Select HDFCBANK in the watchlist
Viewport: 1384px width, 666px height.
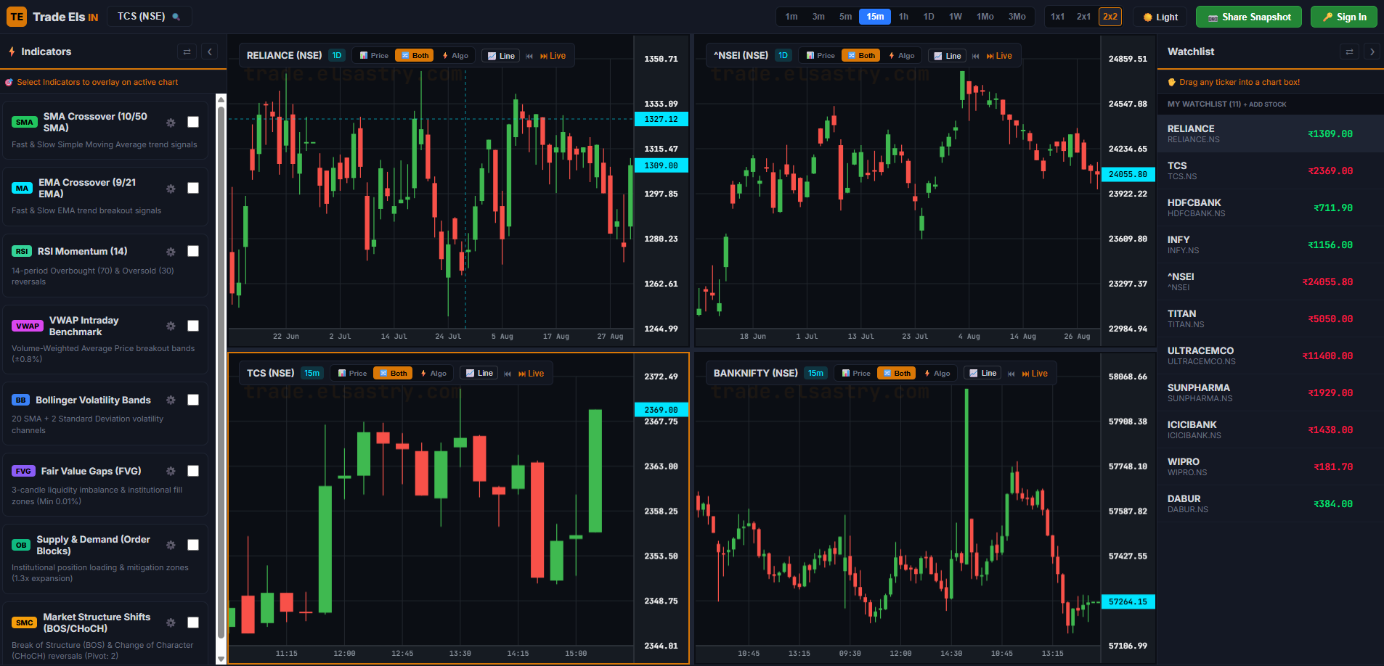1271,207
